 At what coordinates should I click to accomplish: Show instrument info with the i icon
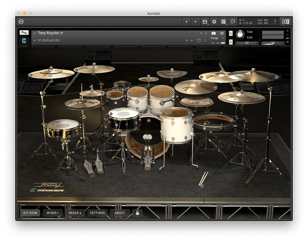pos(222,33)
